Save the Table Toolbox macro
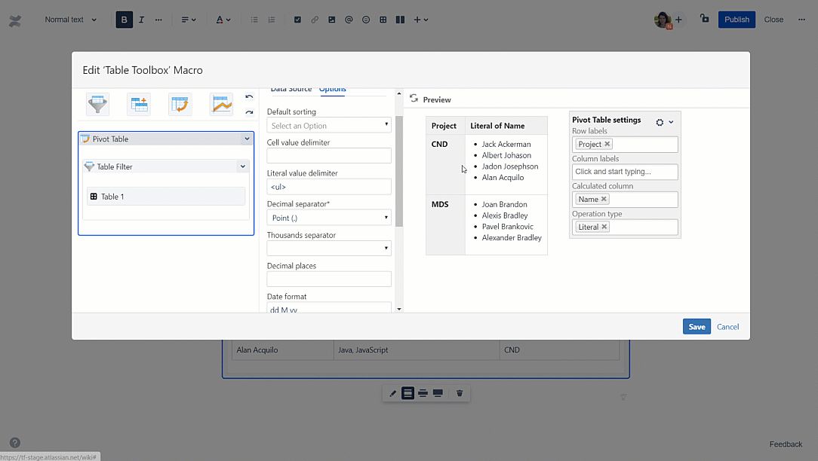Screen dimensions: 818x461 coord(696,326)
